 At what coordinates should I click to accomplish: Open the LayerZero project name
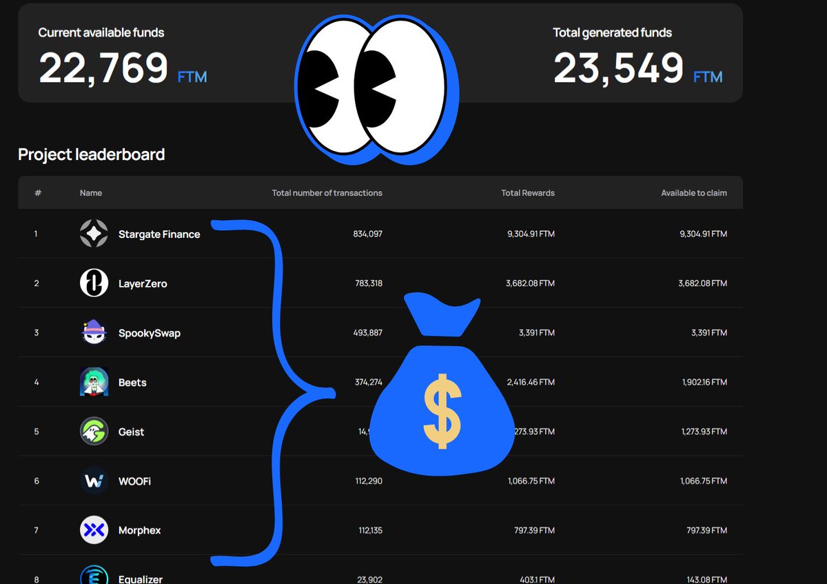143,283
